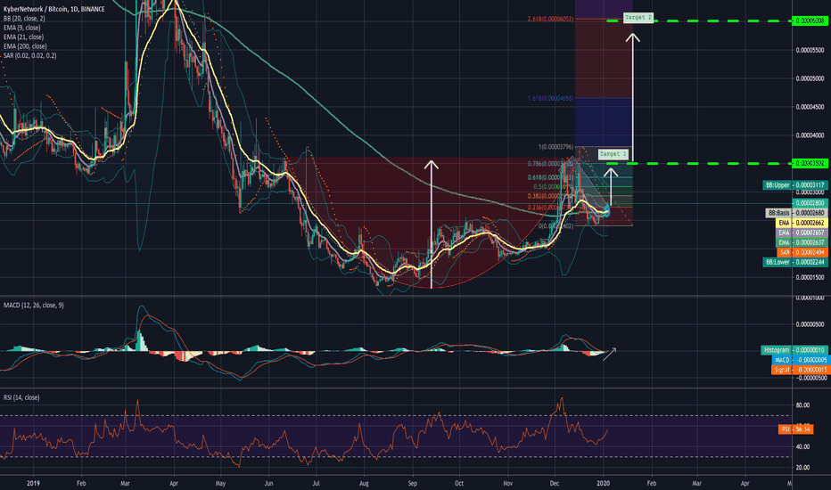Screen dimensions: 831x490
Task: Click the purple EMA 0.00002657 label
Action: (x=802, y=233)
